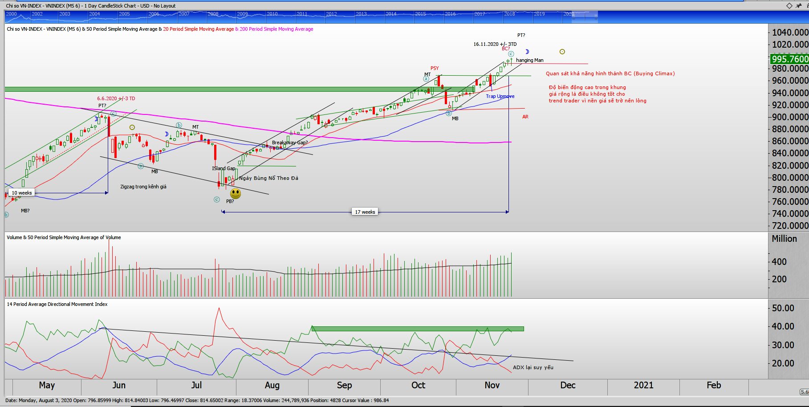Click the diamond icon in chart title bar
809x407 pixels.
click(x=789, y=6)
